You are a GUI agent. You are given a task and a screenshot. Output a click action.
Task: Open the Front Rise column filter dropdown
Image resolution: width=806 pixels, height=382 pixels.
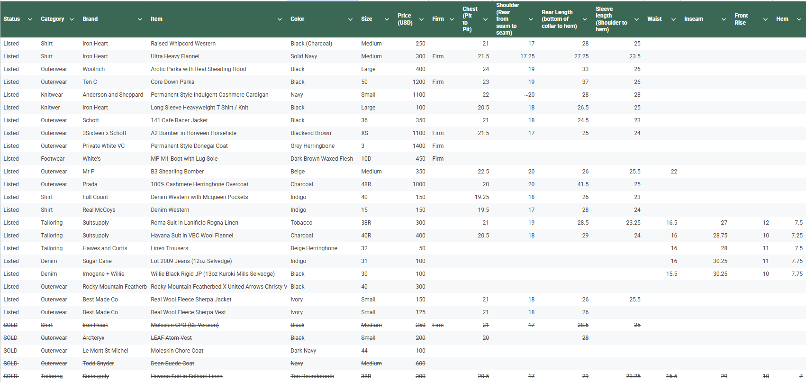pyautogui.click(x=765, y=19)
